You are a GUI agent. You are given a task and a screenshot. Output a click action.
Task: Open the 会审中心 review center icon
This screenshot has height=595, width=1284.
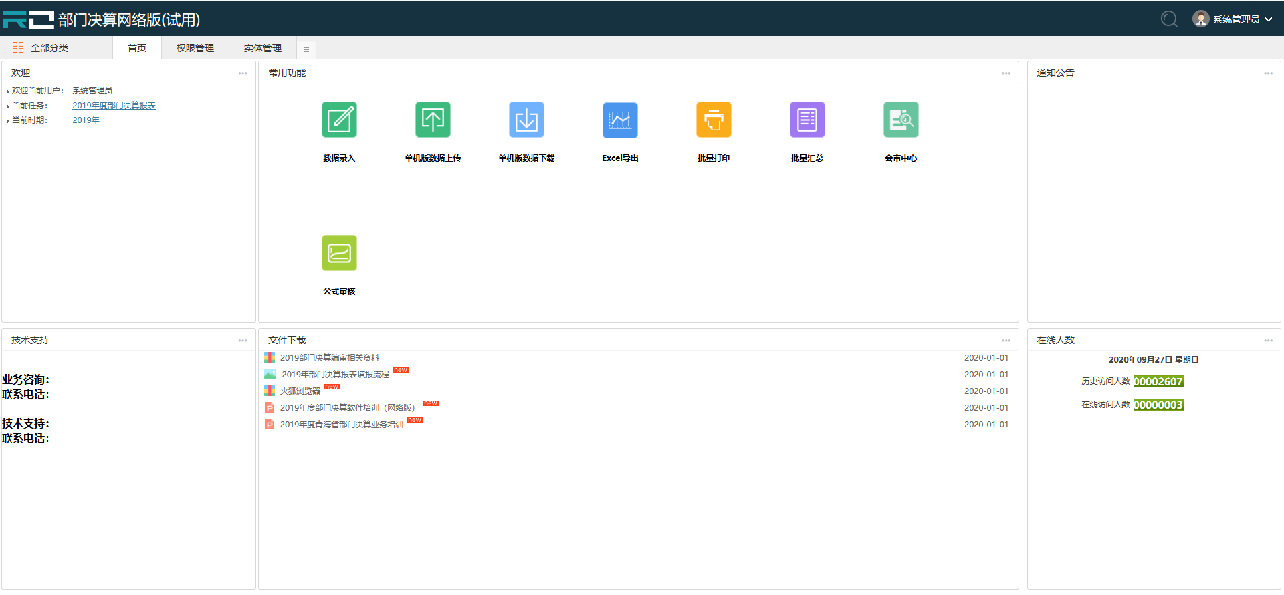[901, 120]
